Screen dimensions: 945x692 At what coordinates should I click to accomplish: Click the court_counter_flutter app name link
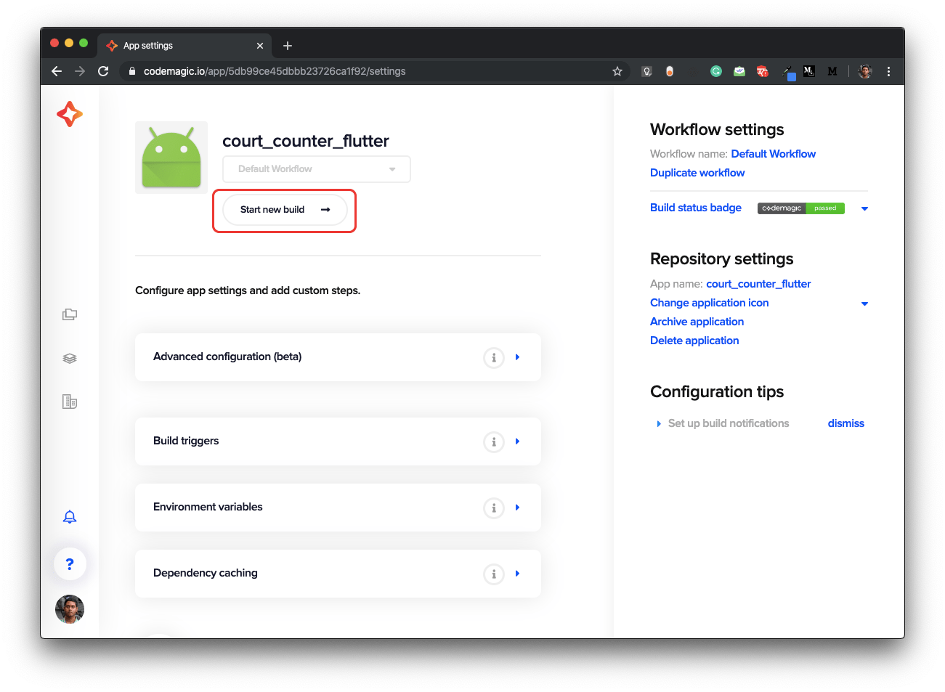(x=758, y=284)
